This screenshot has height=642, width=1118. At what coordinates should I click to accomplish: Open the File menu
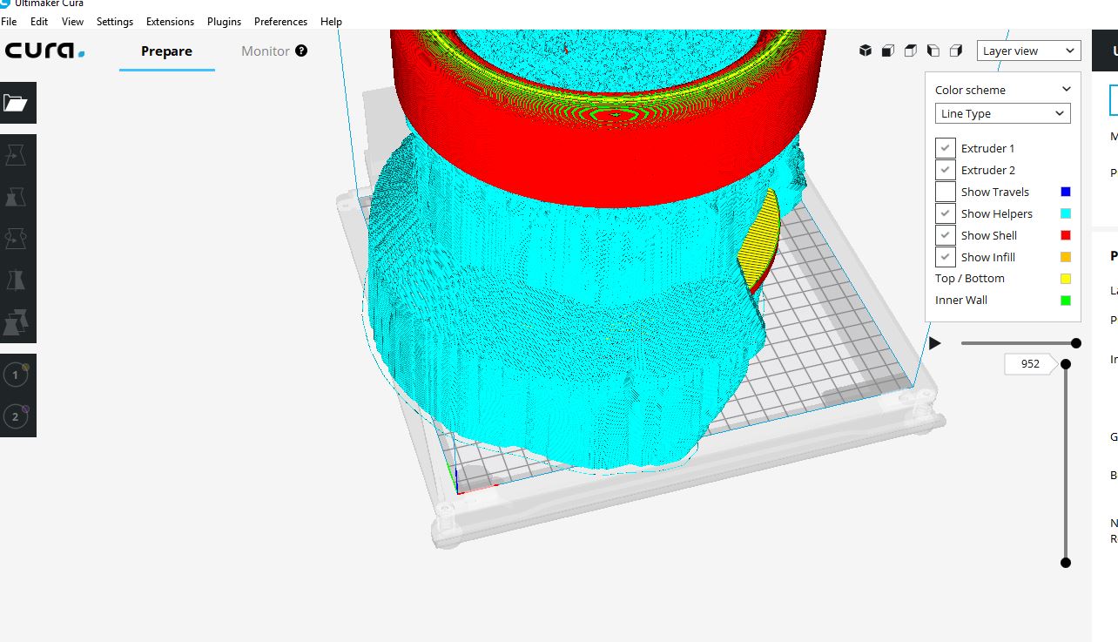9,21
